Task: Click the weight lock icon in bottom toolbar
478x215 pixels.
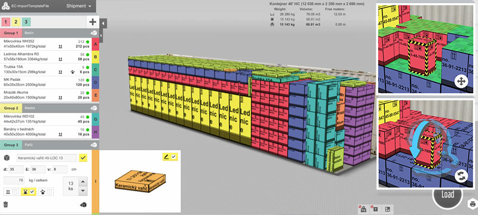Action: coord(364,209)
